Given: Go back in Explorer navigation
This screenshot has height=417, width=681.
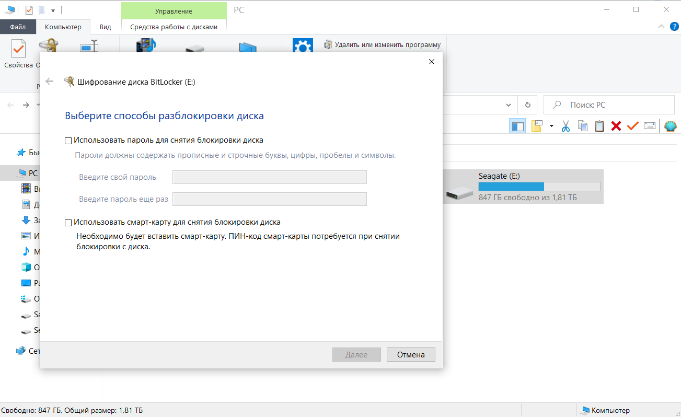Looking at the screenshot, I should coord(10,105).
